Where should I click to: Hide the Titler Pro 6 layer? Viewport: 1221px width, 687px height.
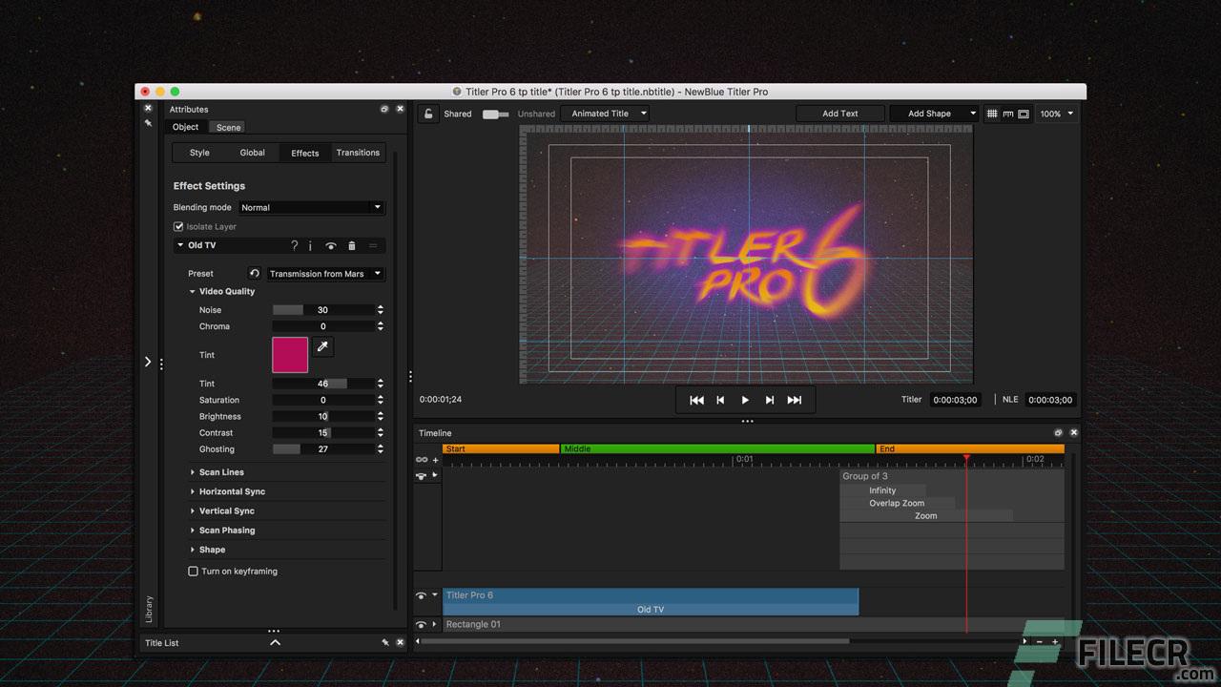point(421,595)
